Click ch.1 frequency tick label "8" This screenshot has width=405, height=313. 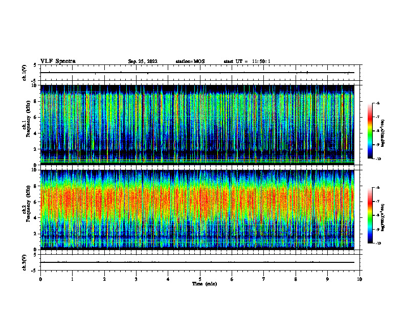(36, 101)
